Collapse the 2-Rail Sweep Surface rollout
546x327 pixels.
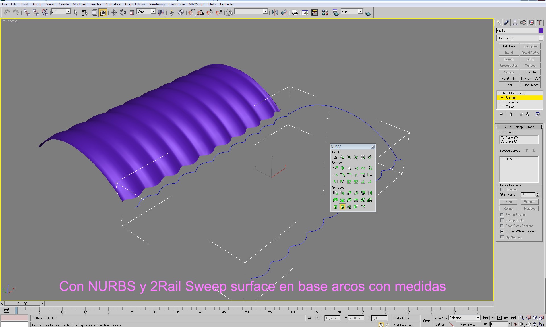click(x=519, y=127)
